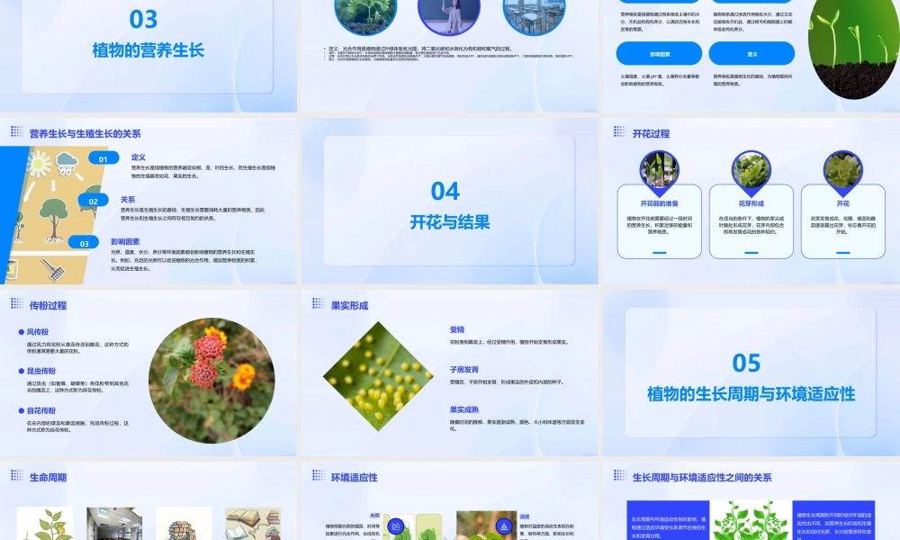900x540 pixels.
Task: Click the plant sprig image on 生命周期 slide
Action: [45, 524]
